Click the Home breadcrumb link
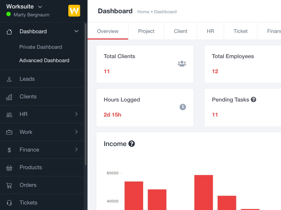The width and height of the screenshot is (281, 210). [143, 12]
